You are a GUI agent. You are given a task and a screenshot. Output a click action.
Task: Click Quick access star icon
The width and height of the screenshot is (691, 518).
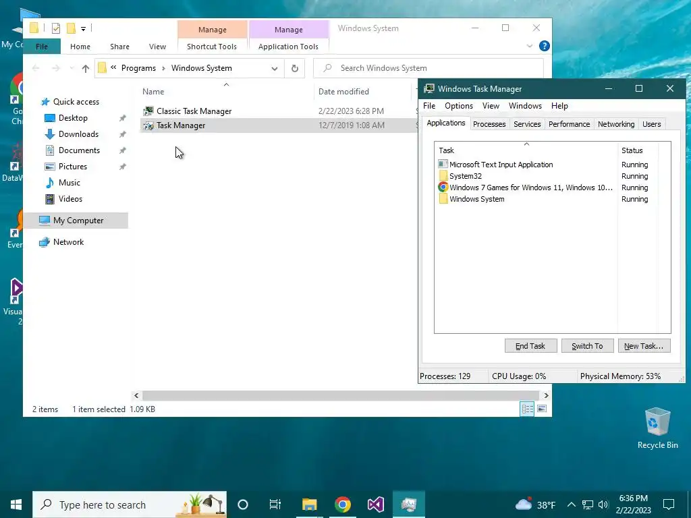(45, 102)
